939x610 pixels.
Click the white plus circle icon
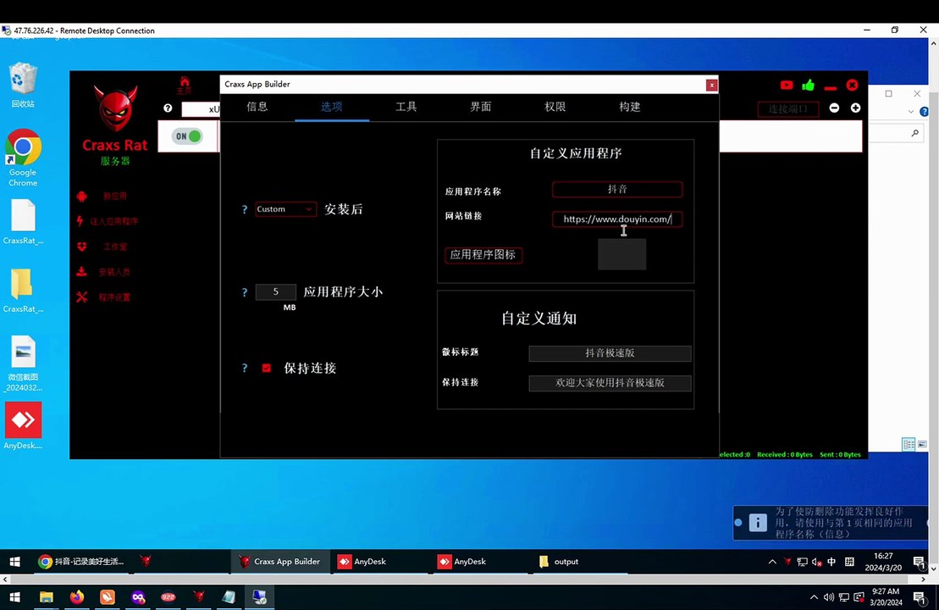(x=855, y=108)
